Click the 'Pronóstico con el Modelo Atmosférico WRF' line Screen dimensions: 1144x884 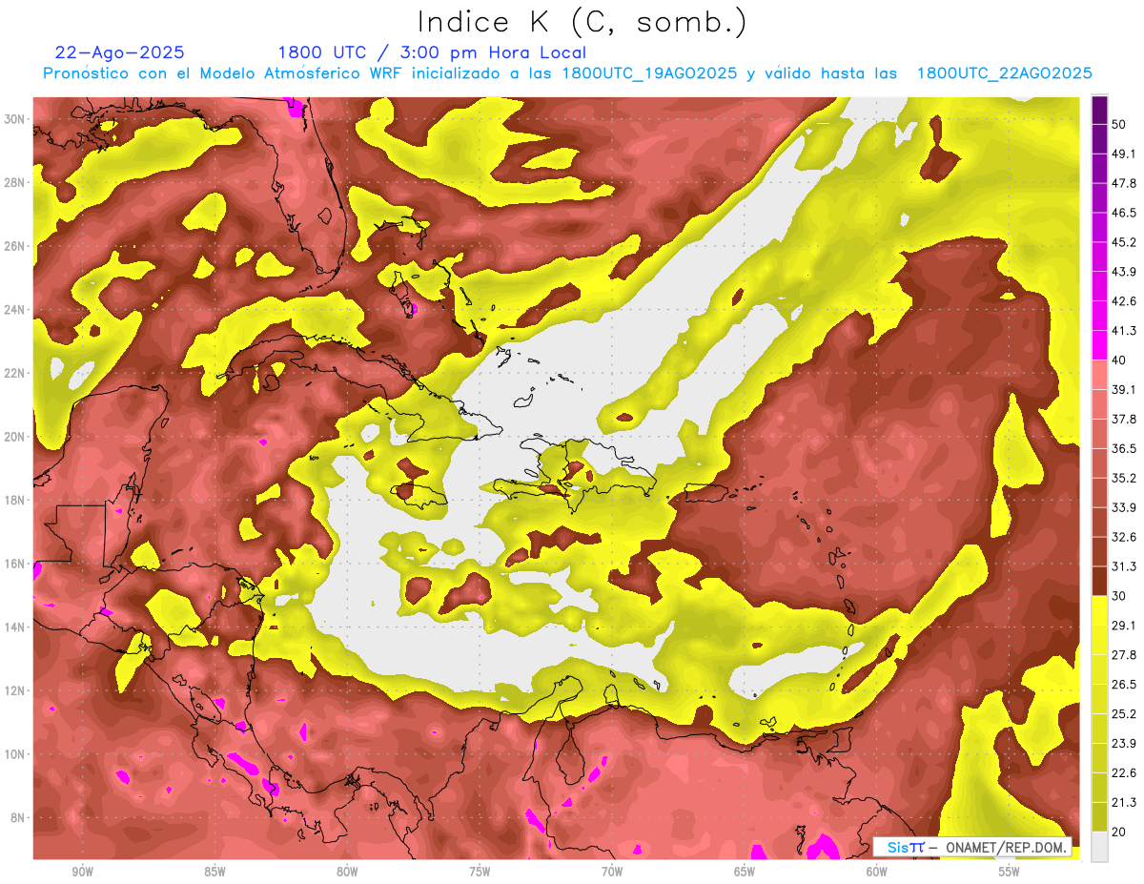pos(567,73)
